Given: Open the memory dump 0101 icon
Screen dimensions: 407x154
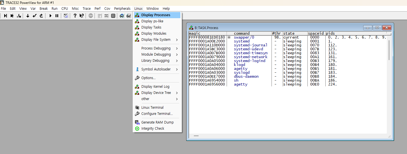Looking at the screenshot, I should click(106, 16).
